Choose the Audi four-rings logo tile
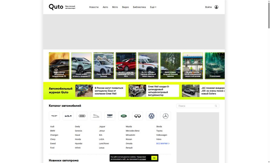270x163 pixels. click(82, 116)
